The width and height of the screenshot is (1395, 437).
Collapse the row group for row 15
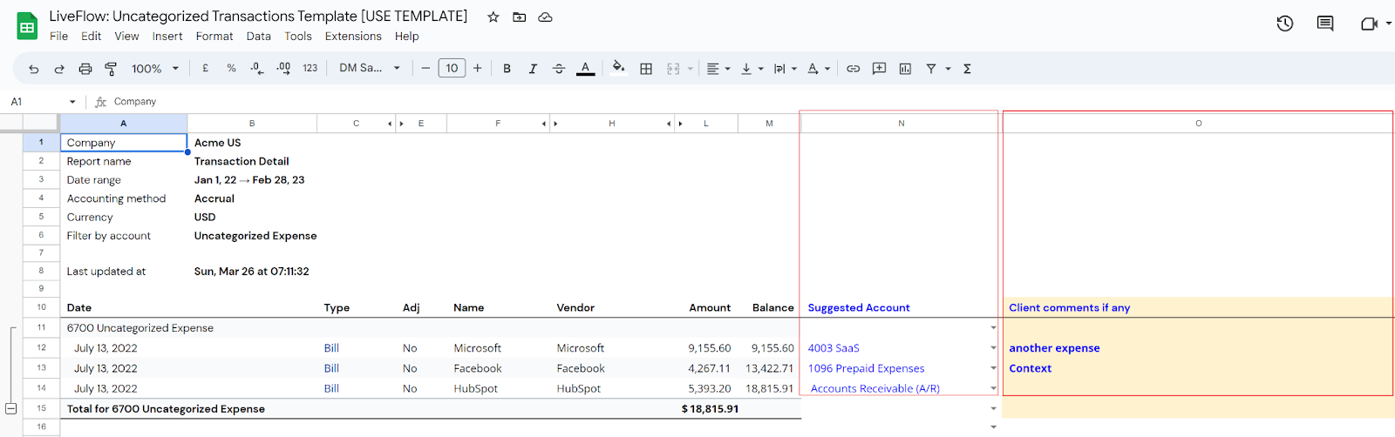point(11,408)
